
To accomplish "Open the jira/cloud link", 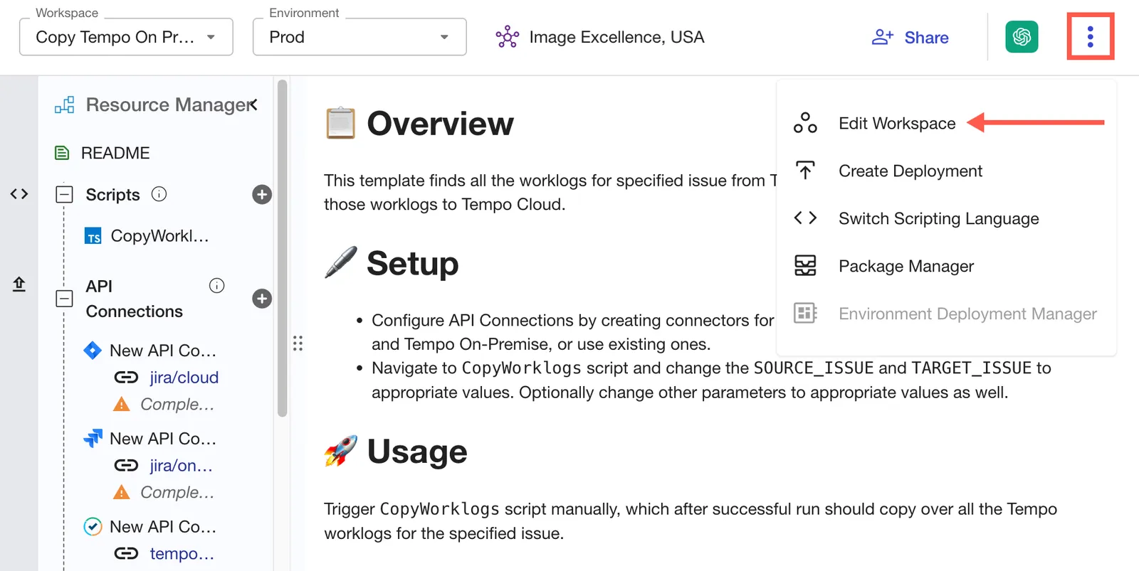I will point(184,378).
